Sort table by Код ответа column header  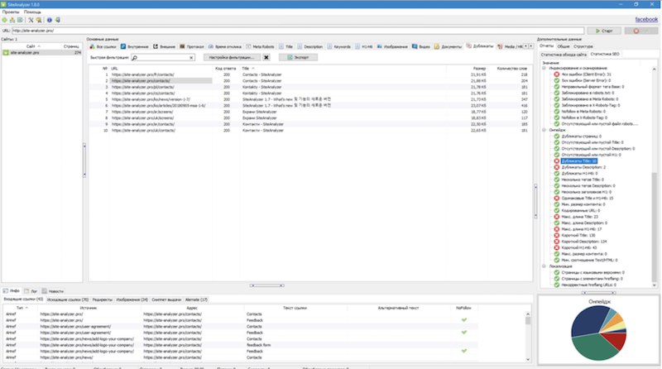click(225, 69)
